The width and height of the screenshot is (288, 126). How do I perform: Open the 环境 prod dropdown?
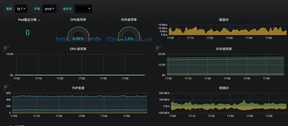(49, 9)
